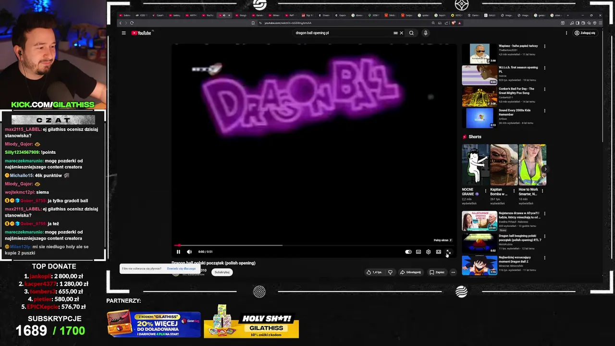615x346 pixels.
Task: Open the on-screen keyboard icon in search
Action: (x=395, y=33)
